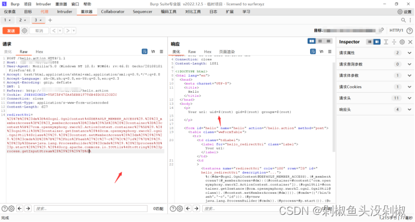The image size is (415, 222).
Task: Click the HTTP/1 protocol toggle
Action: pyautogui.click(x=396, y=31)
